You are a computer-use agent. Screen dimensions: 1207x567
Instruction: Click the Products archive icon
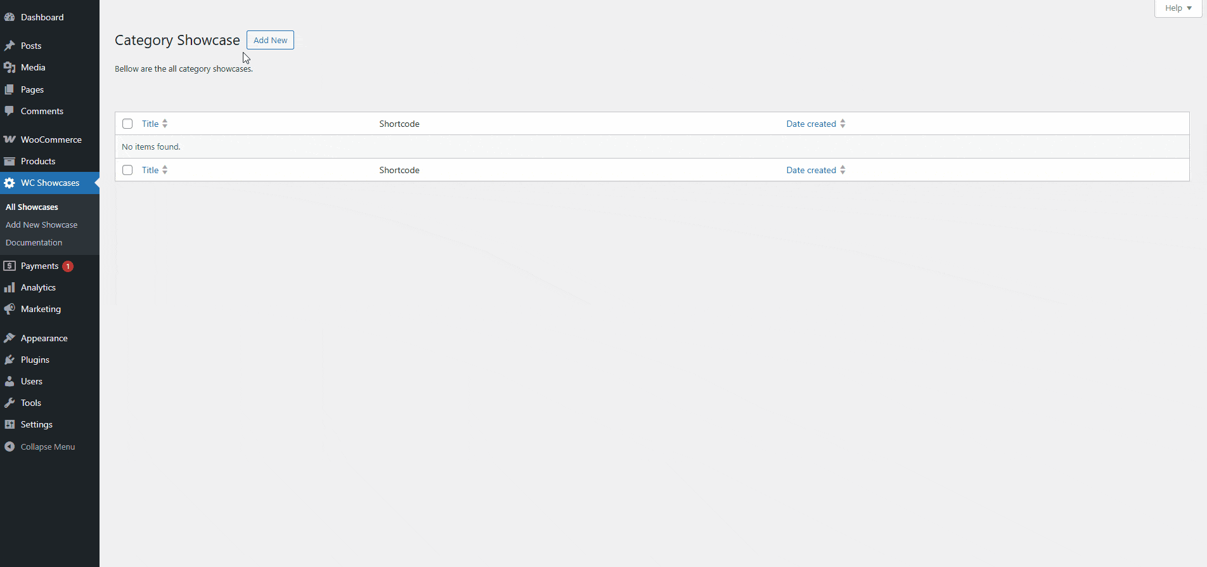point(10,161)
